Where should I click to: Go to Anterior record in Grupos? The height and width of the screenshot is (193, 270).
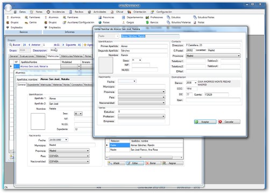coord(34,44)
